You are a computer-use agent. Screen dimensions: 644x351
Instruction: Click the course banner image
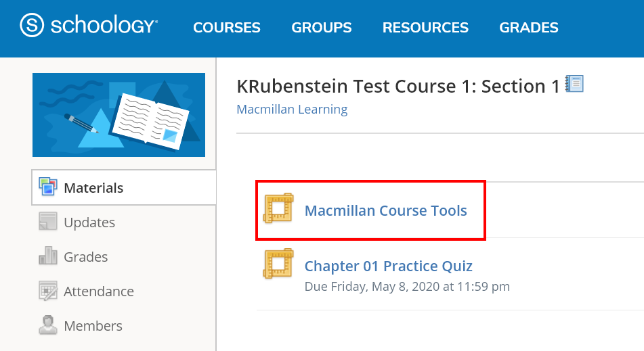[119, 115]
